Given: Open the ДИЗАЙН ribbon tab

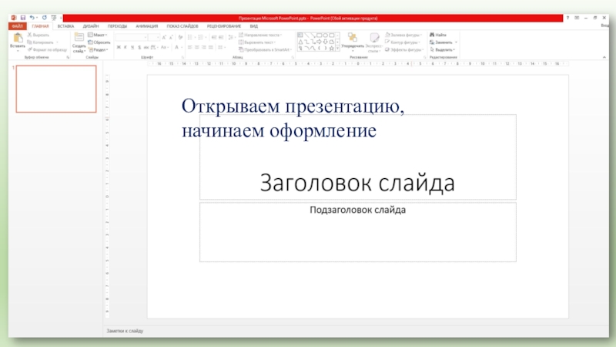Looking at the screenshot, I should [90, 25].
